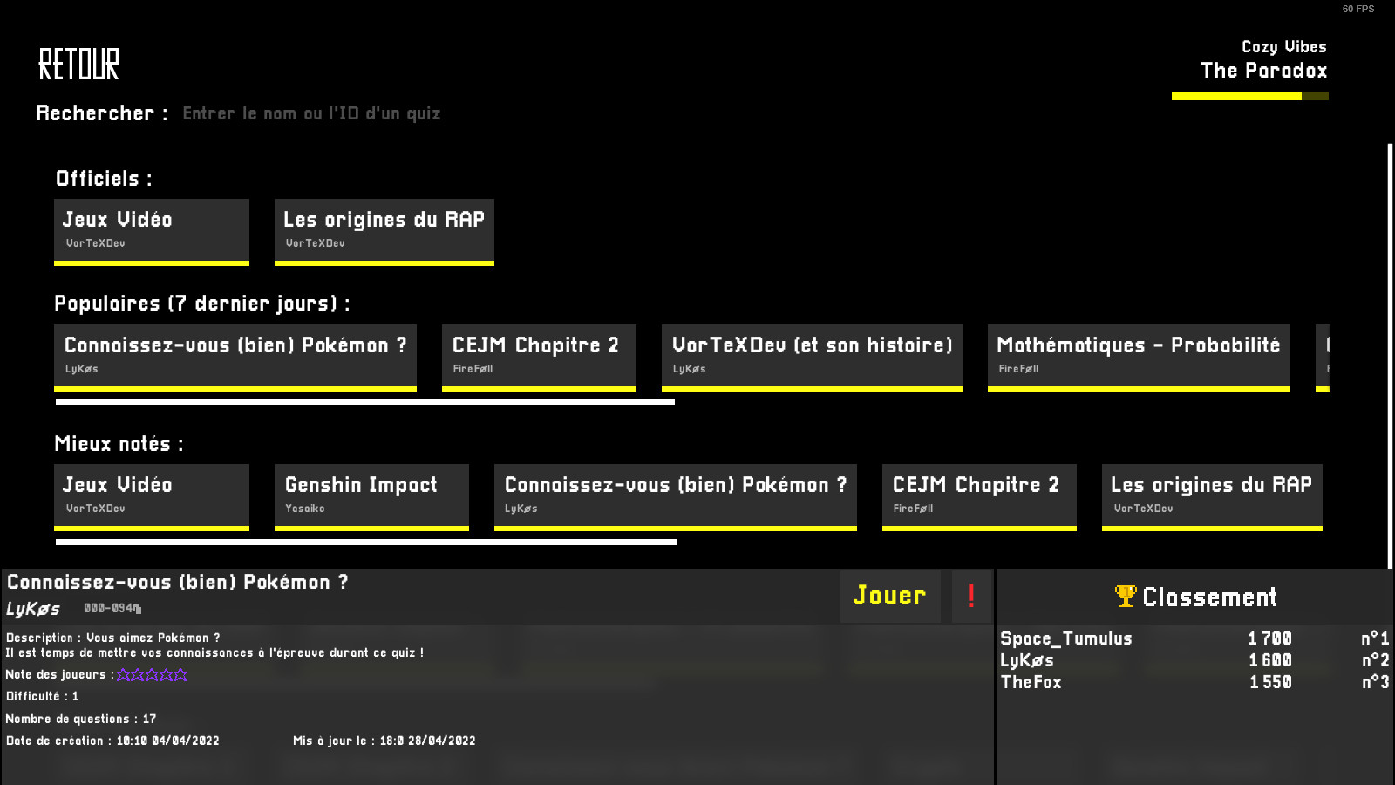The width and height of the screenshot is (1395, 785).
Task: Click the Mieux notés scrollbar
Action: point(364,542)
